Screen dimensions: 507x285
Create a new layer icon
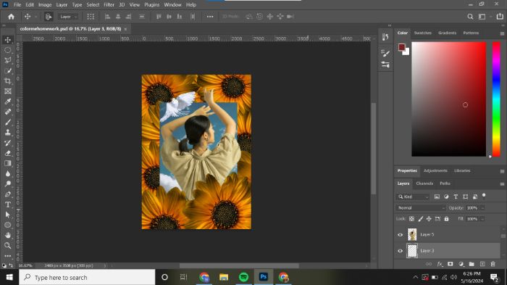pyautogui.click(x=482, y=264)
